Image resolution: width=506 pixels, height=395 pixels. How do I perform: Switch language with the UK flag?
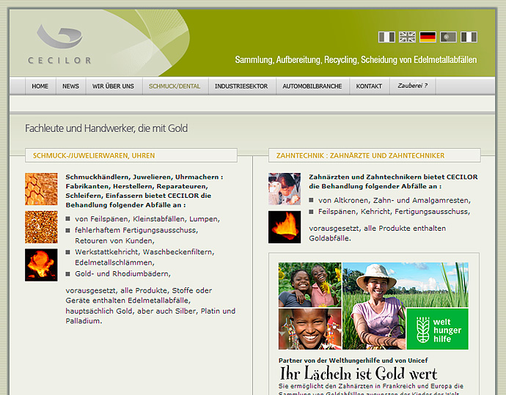407,37
